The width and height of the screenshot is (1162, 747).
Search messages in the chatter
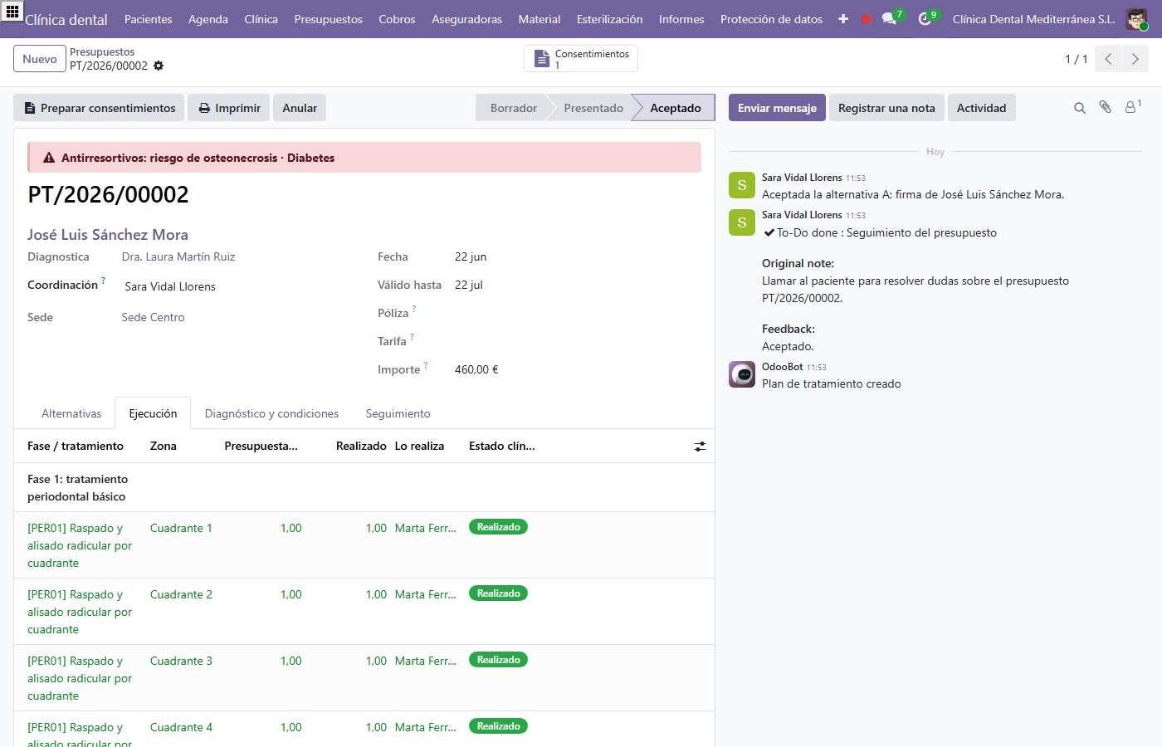coord(1080,108)
